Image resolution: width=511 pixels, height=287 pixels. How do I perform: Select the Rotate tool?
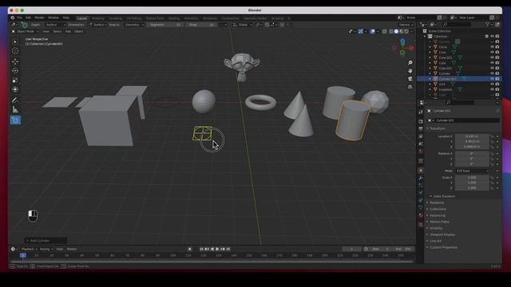pos(15,71)
